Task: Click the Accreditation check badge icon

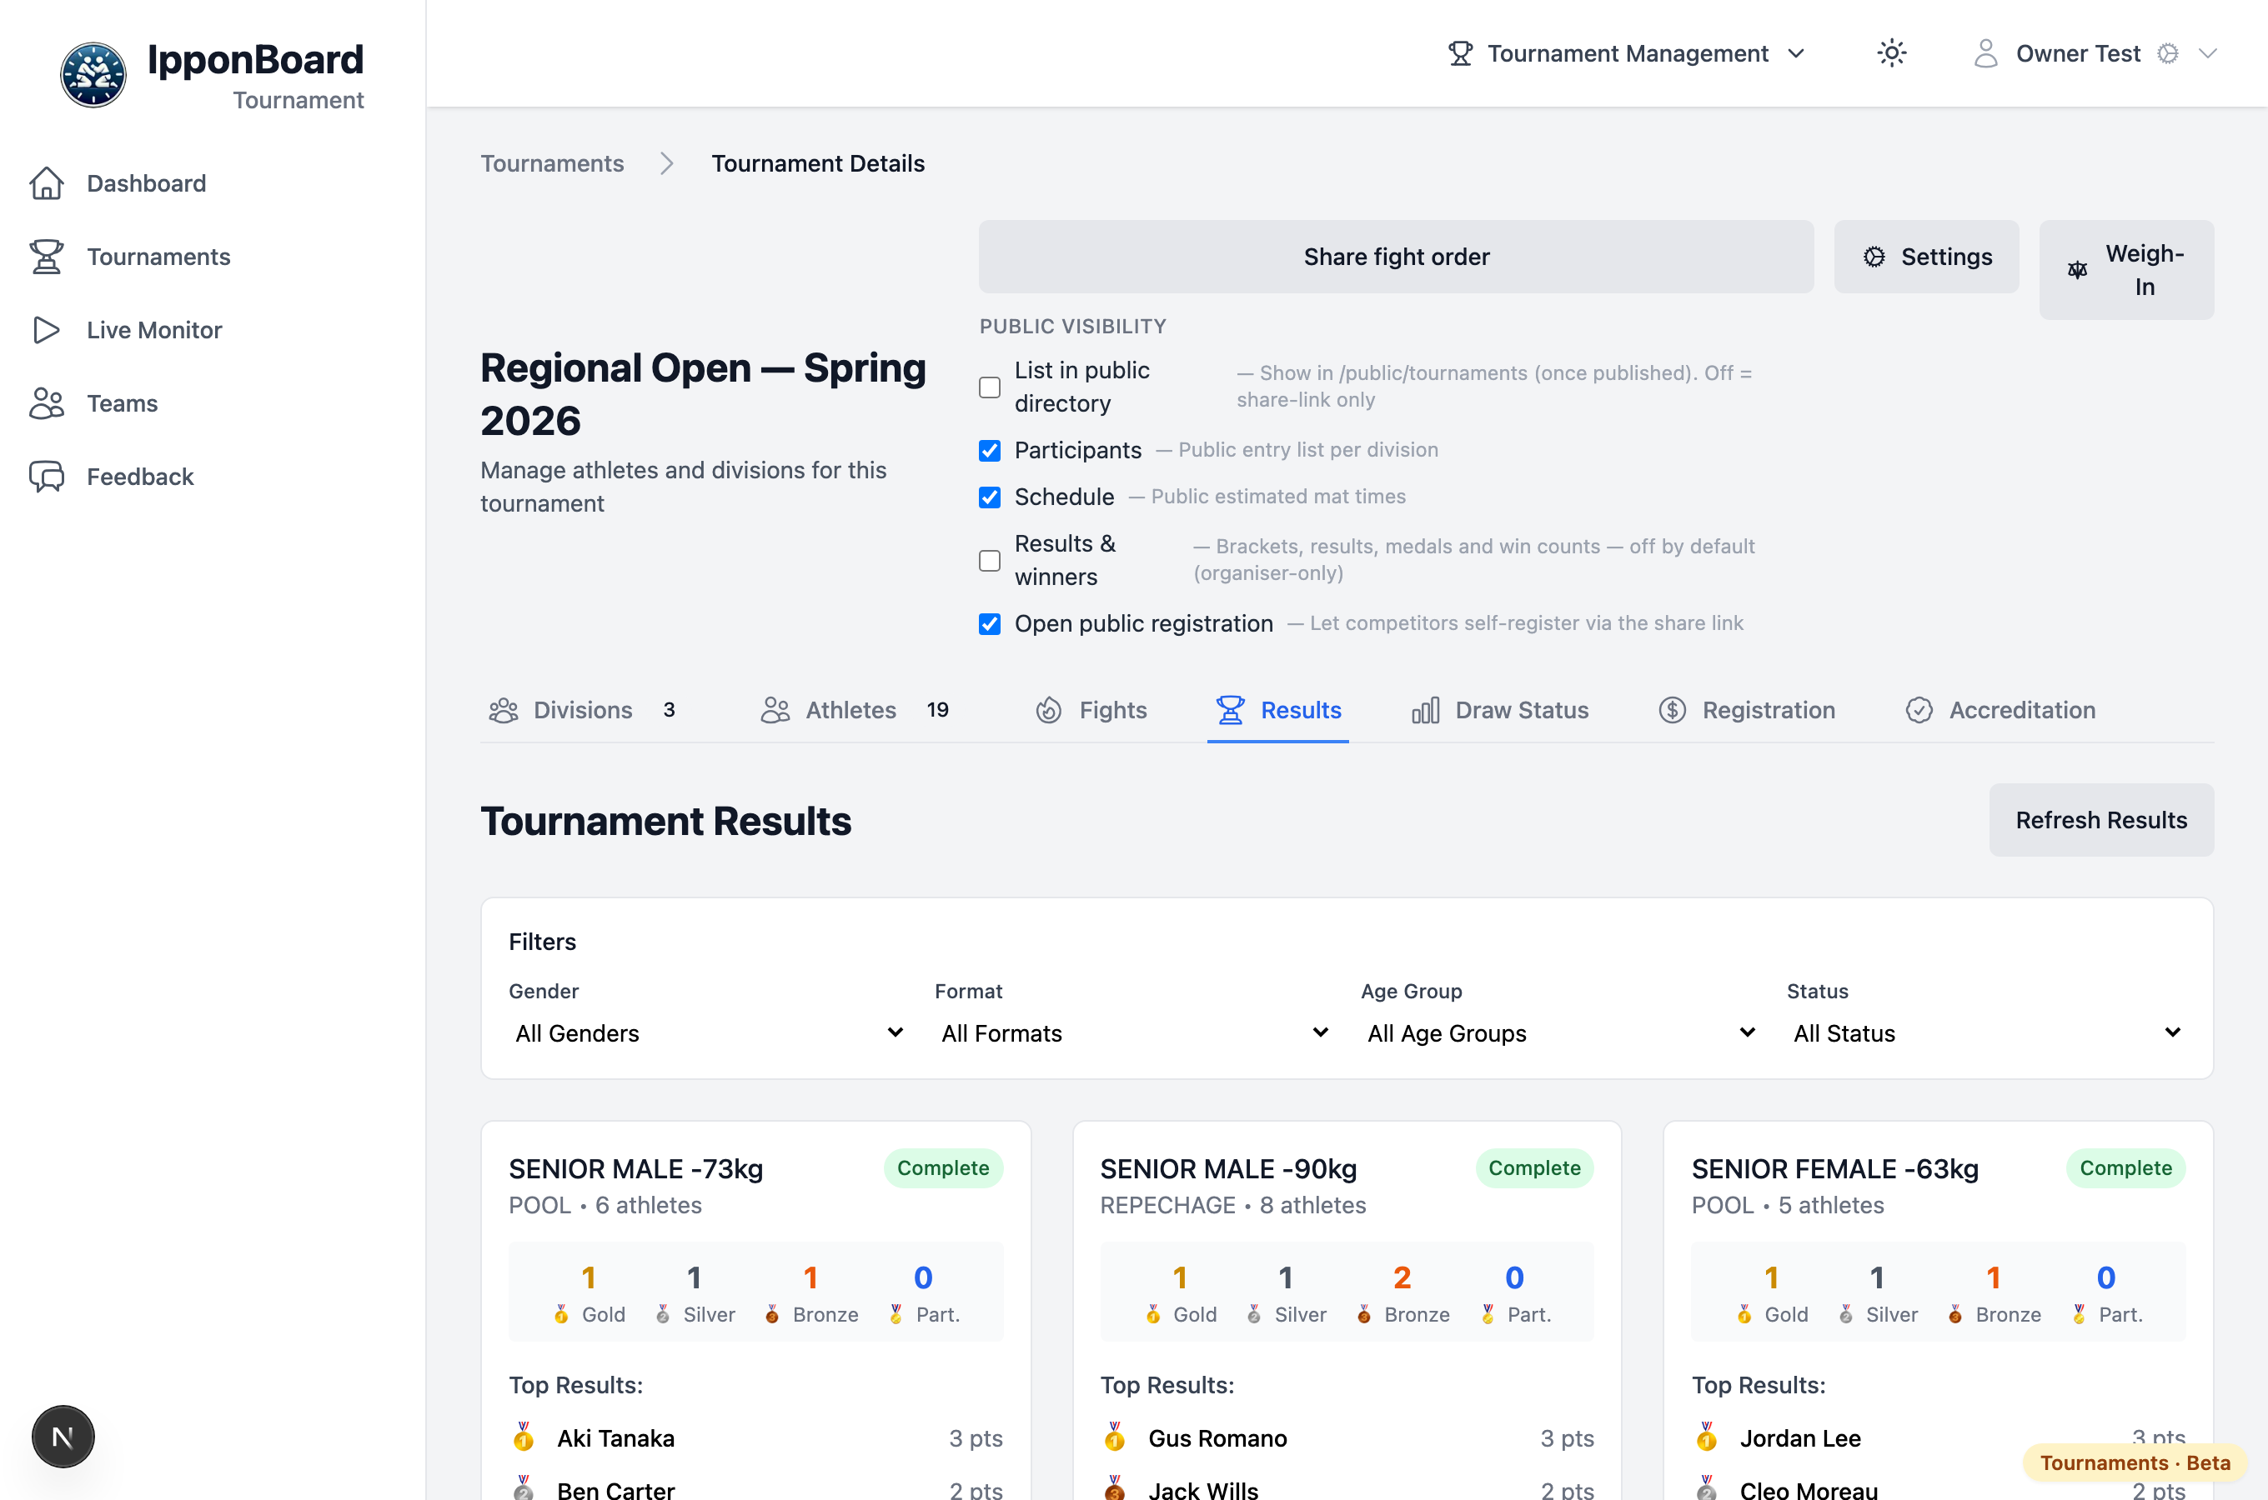Action: pos(1919,710)
